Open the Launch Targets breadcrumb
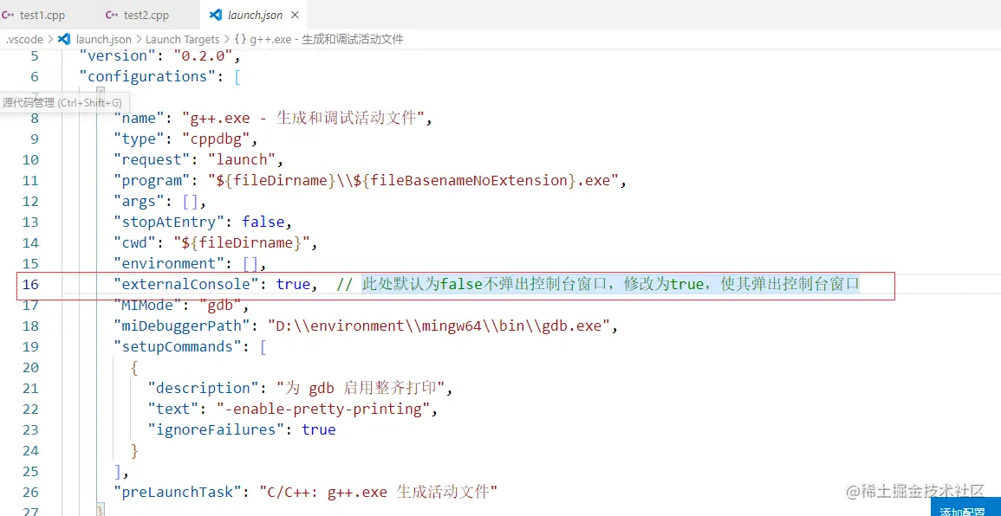Image resolution: width=1001 pixels, height=516 pixels. [183, 40]
